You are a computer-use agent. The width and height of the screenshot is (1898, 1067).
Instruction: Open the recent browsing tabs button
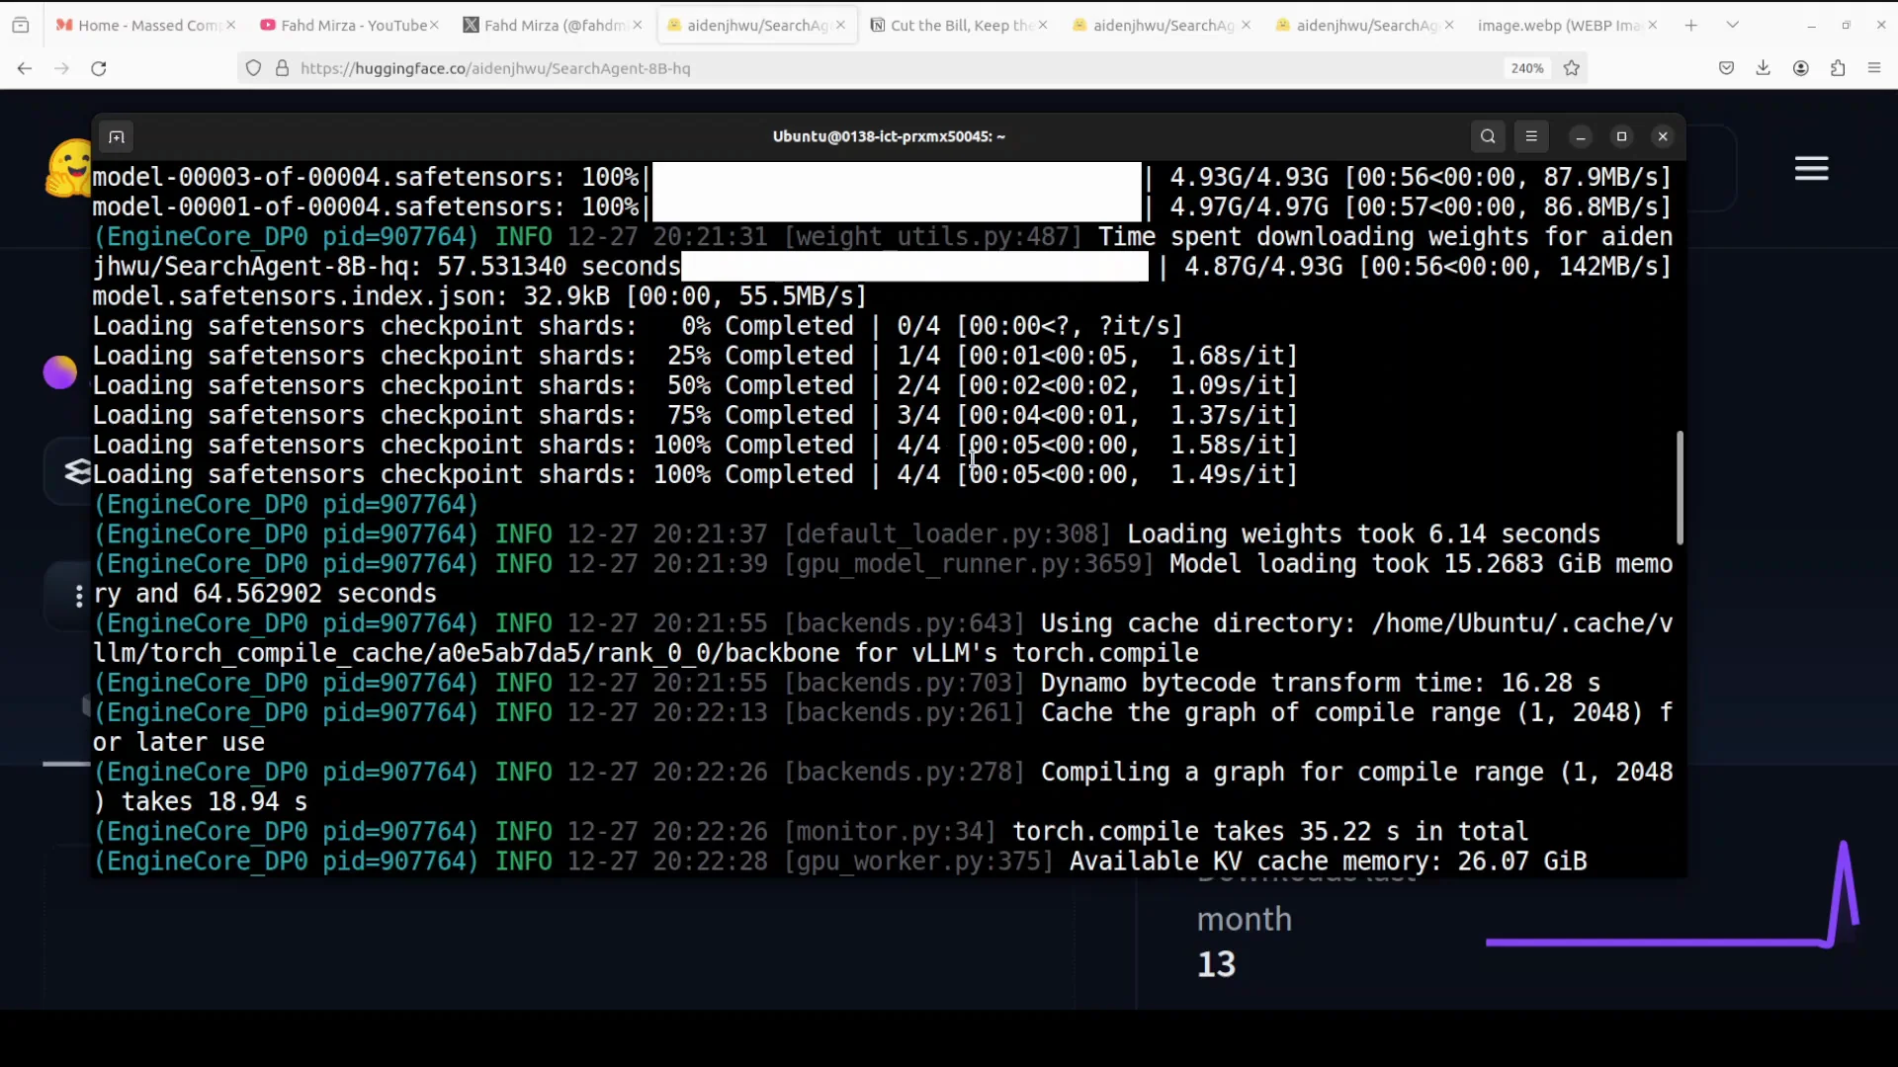[x=20, y=25]
